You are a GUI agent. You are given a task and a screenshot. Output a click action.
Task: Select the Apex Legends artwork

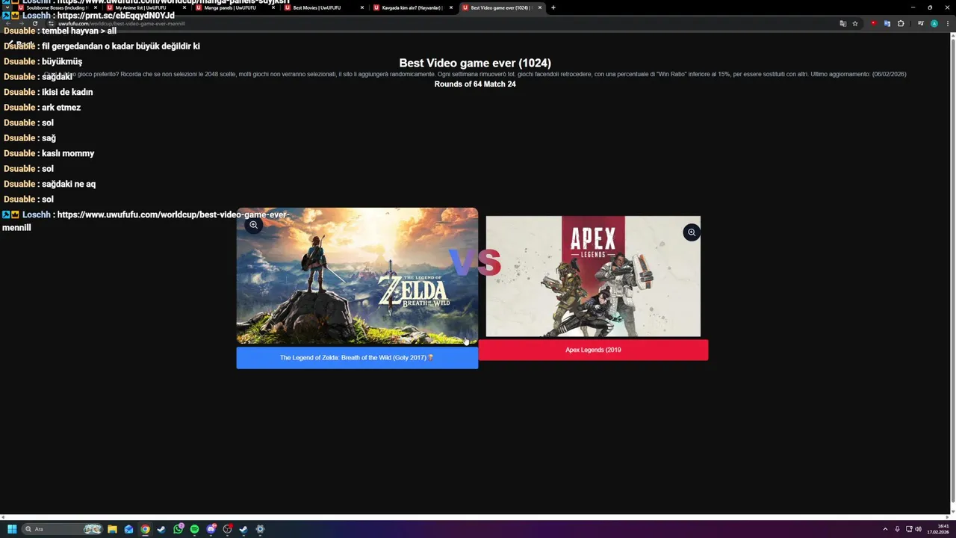[593, 276]
